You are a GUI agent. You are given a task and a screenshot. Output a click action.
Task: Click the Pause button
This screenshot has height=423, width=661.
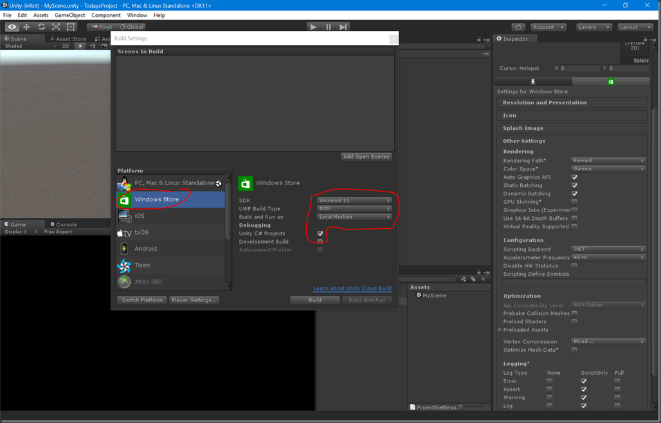(329, 27)
